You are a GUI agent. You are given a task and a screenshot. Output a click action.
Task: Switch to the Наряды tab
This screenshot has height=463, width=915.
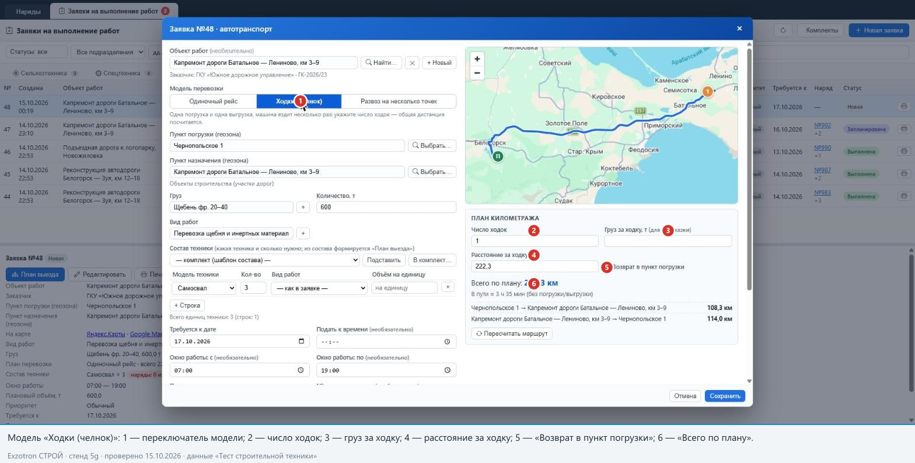point(28,11)
